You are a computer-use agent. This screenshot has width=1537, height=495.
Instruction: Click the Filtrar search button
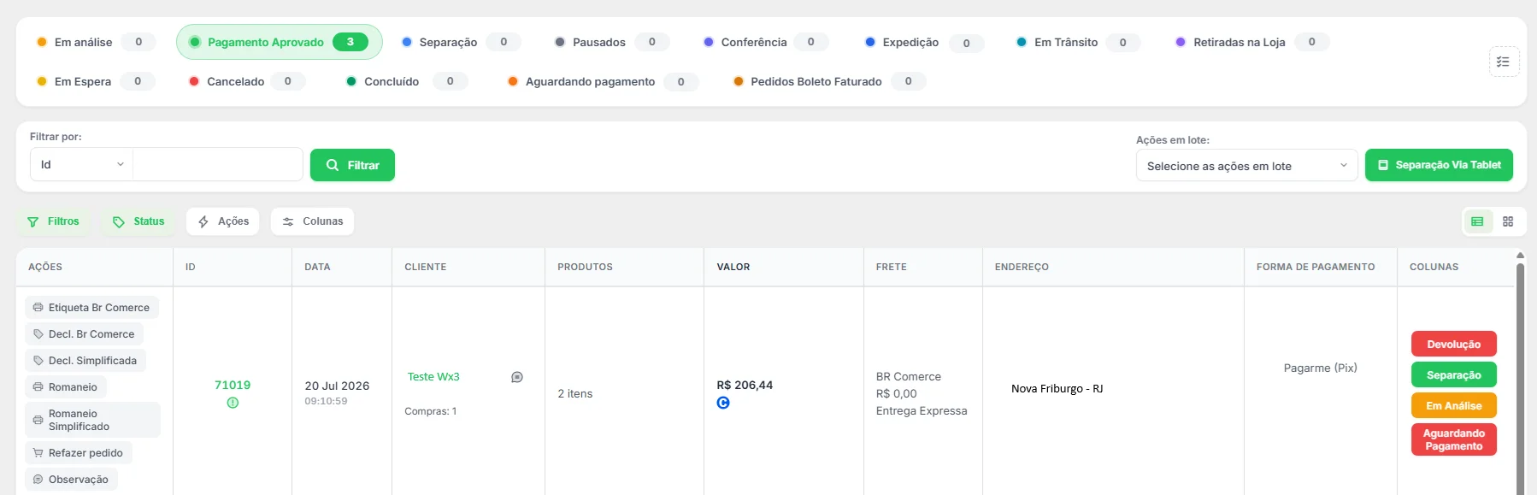352,165
